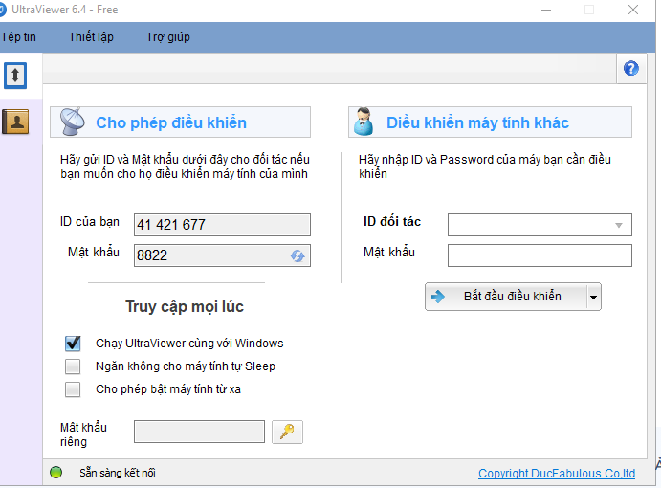Screen dimensions: 661x488
Task: Click the person icon beside Điều khiển máy tính khác
Action: [363, 122]
